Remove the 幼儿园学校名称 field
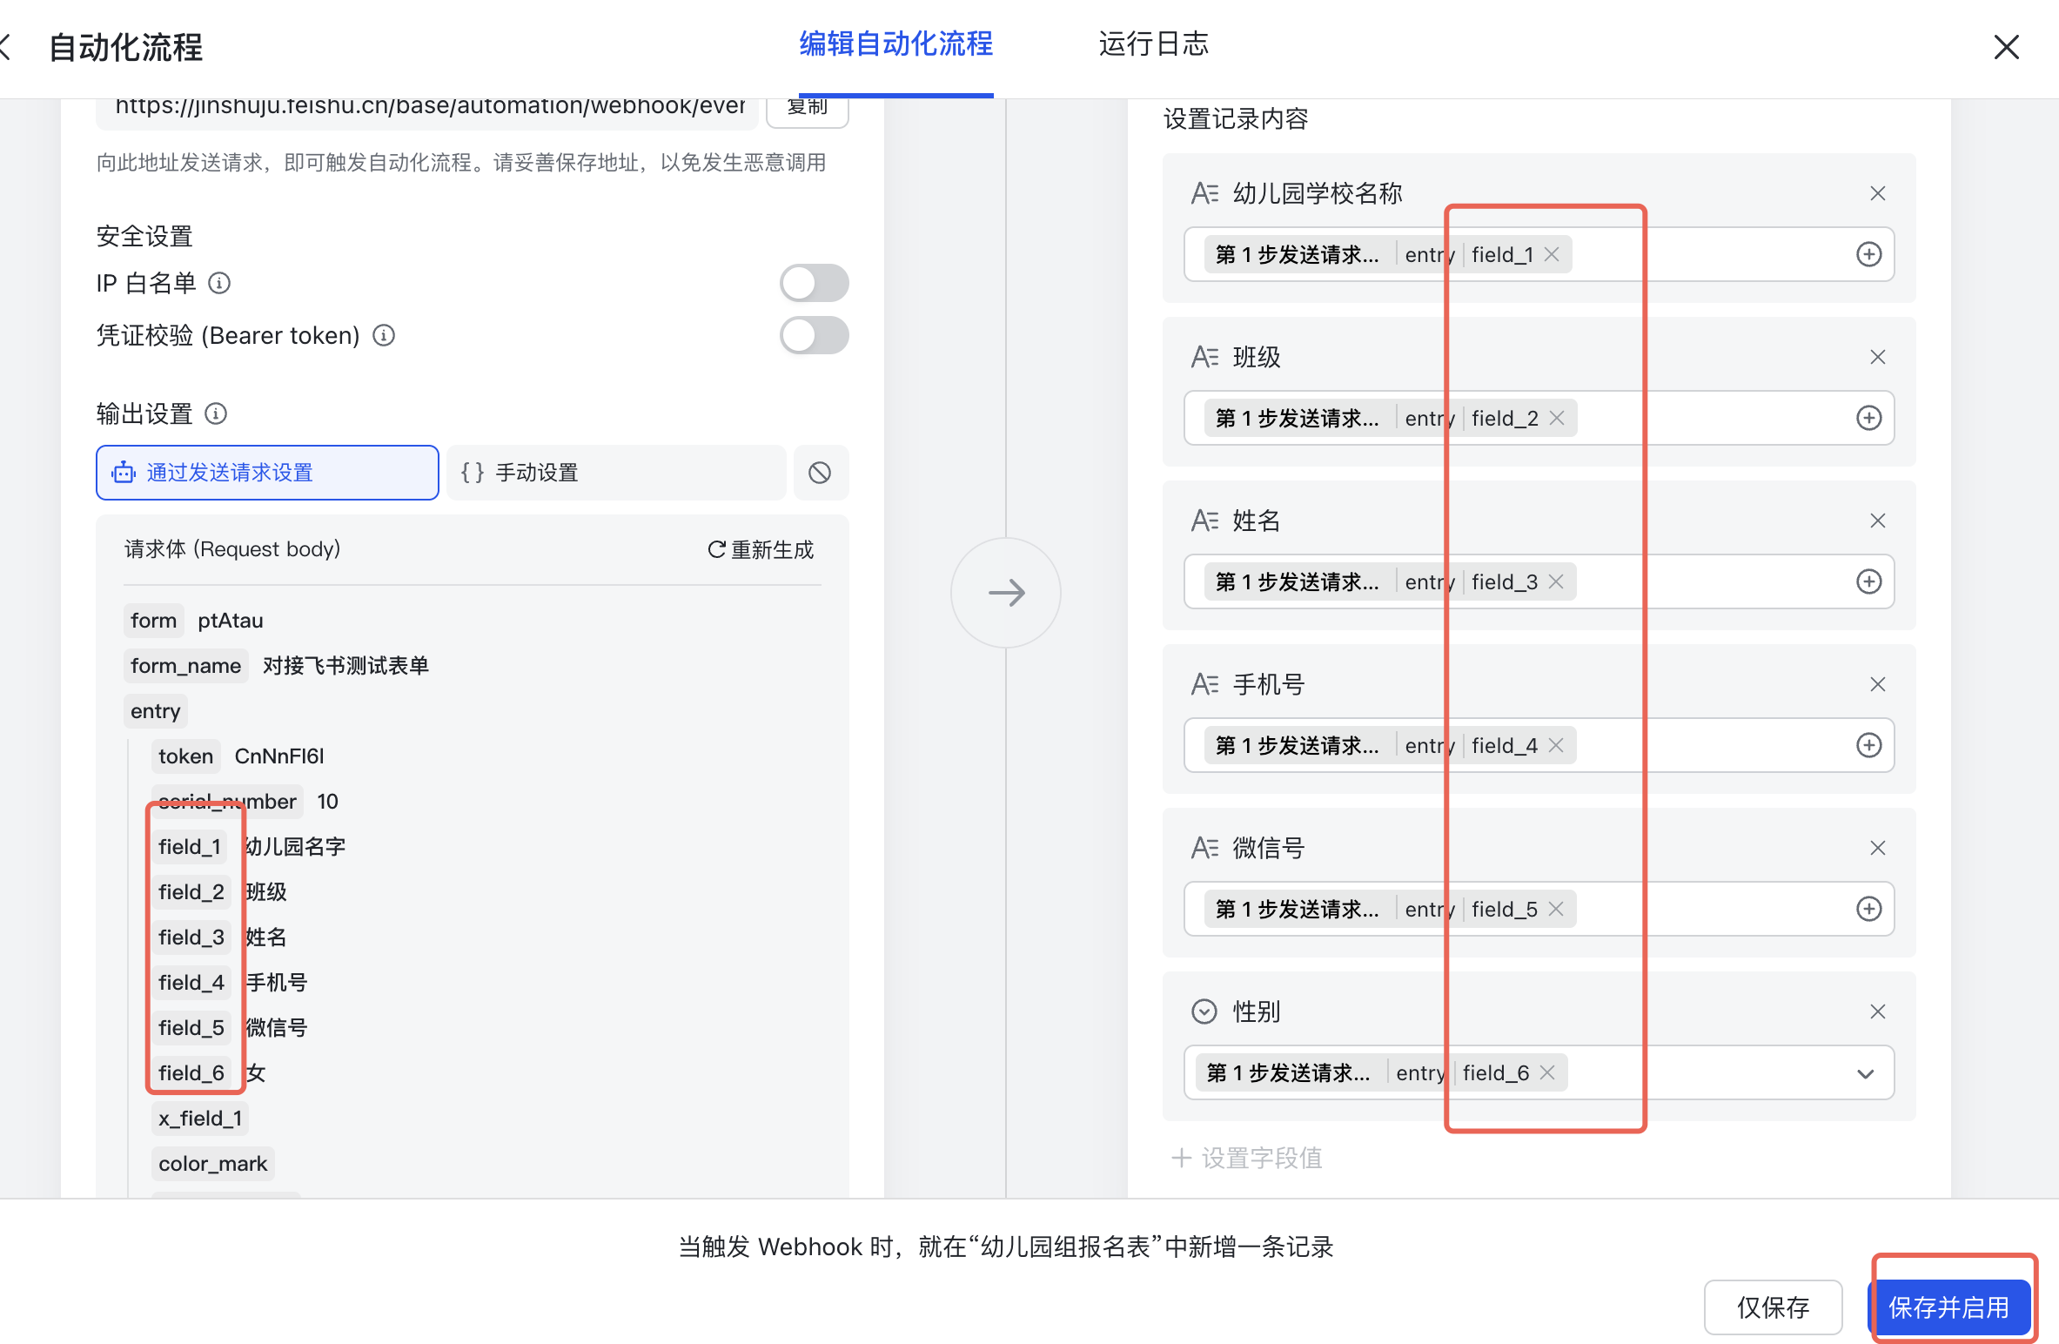The width and height of the screenshot is (2059, 1344). tap(1877, 193)
